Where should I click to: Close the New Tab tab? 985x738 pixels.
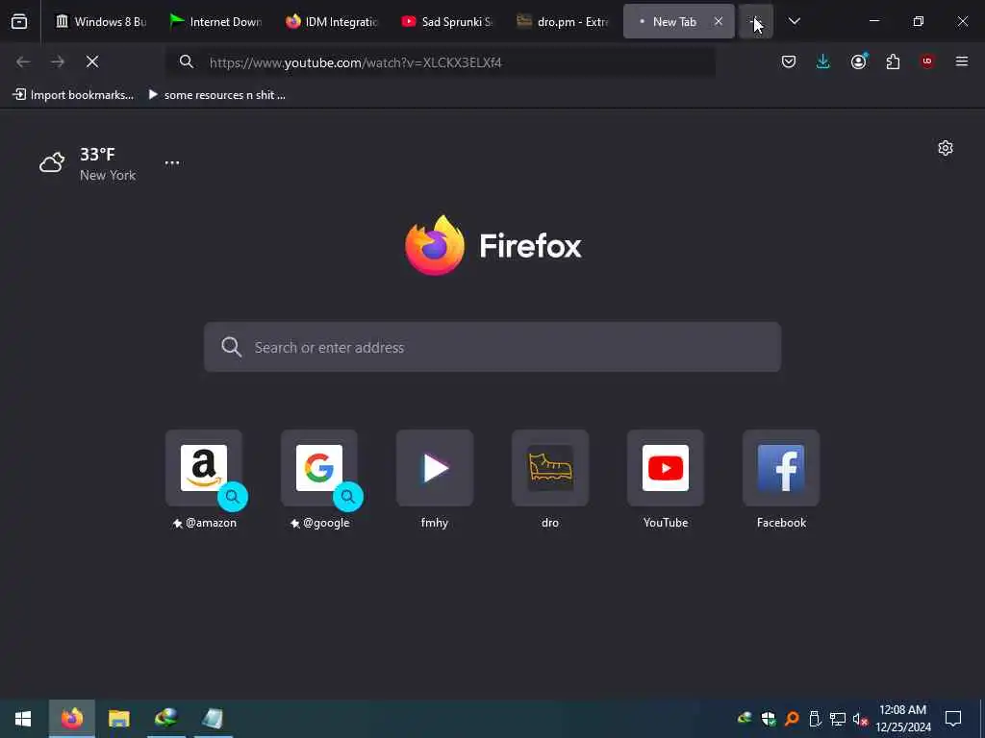pyautogui.click(x=718, y=21)
